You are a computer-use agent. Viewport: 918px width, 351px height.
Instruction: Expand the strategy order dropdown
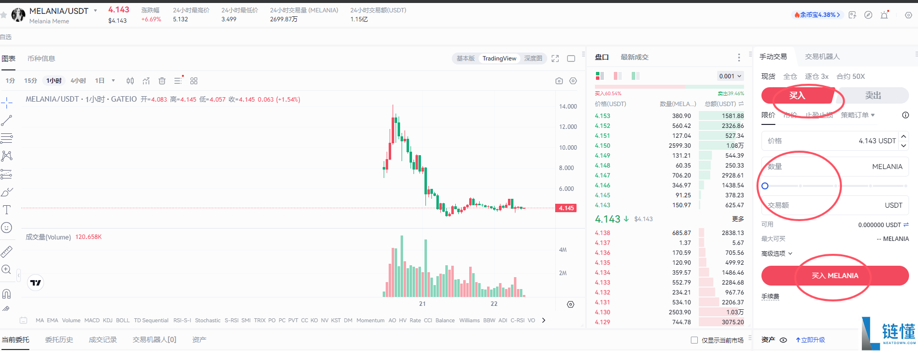[857, 115]
